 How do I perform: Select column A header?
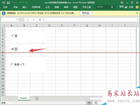pyautogui.click(x=11, y=26)
